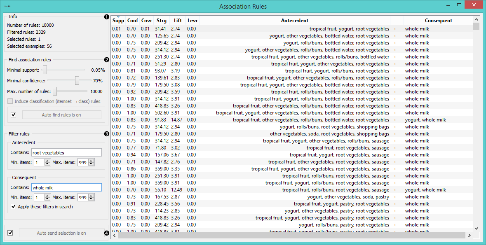Screen dimensions: 486x245
Task: Increase Antecedent Max. items with up arrow
Action: point(91,161)
